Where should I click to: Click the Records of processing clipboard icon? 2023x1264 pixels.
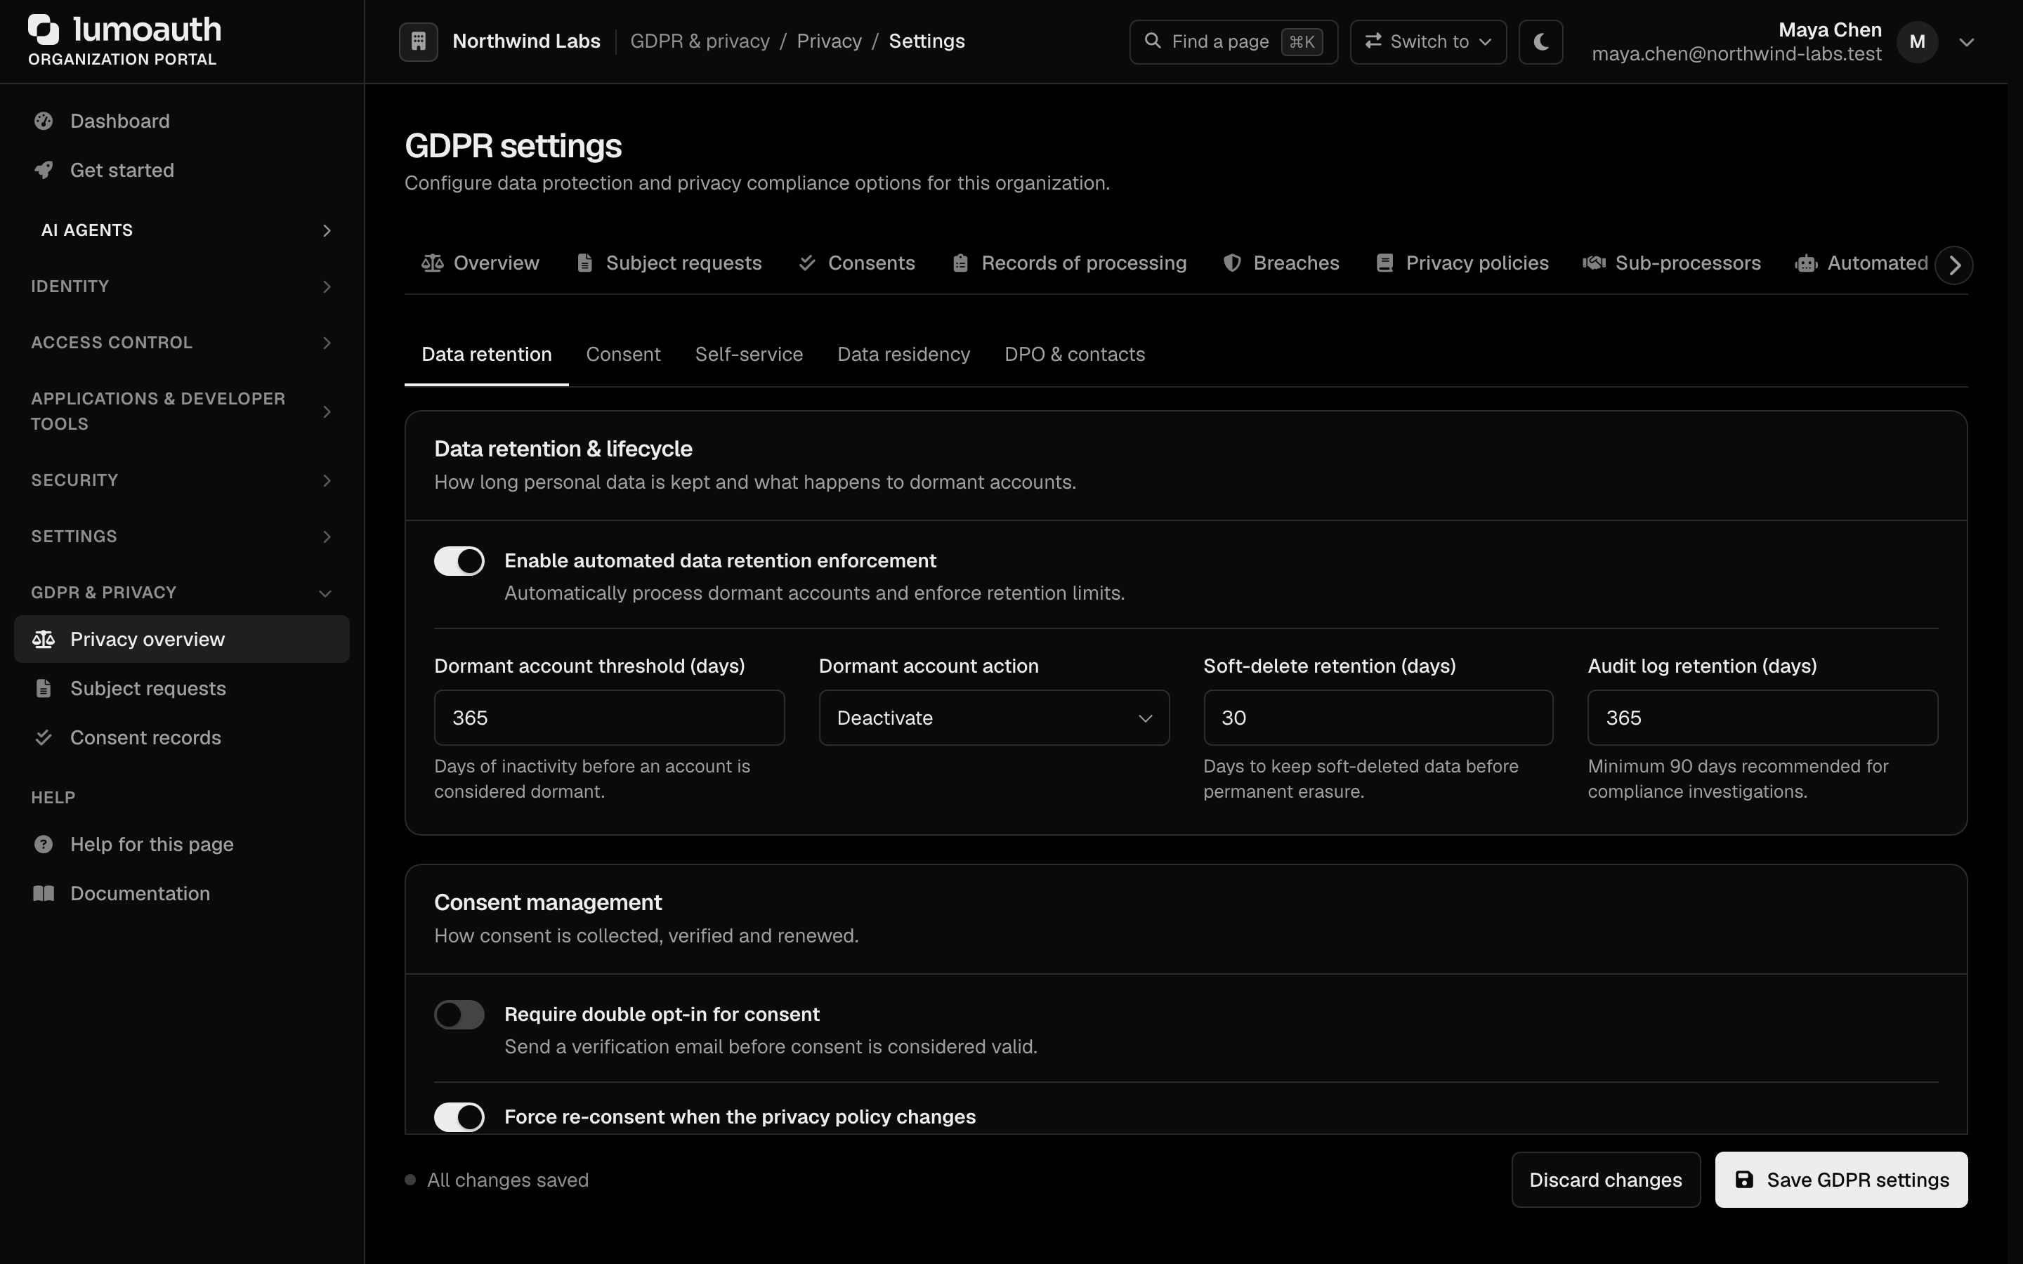click(x=960, y=263)
